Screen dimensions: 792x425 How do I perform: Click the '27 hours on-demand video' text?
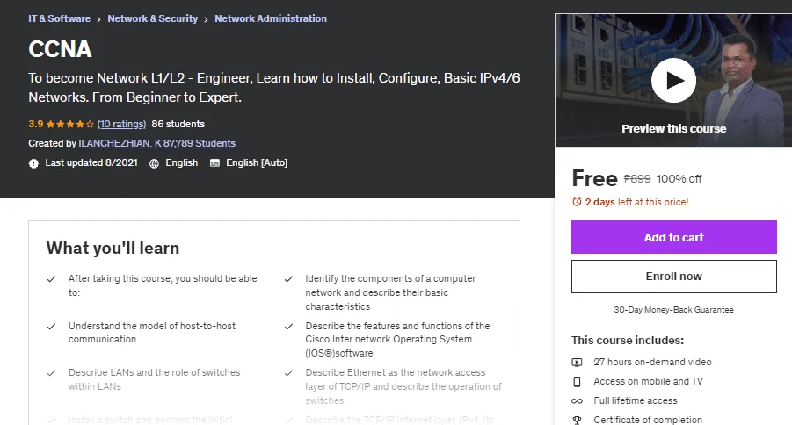pyautogui.click(x=652, y=362)
